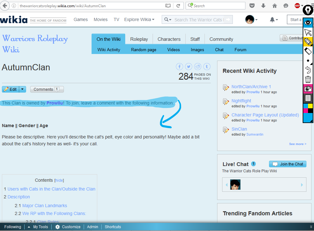This screenshot has height=231, width=314.
Task: Share the page on Reddit
Action: [198, 67]
